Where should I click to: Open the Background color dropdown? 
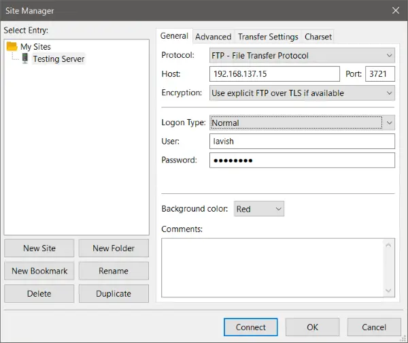[x=259, y=209]
